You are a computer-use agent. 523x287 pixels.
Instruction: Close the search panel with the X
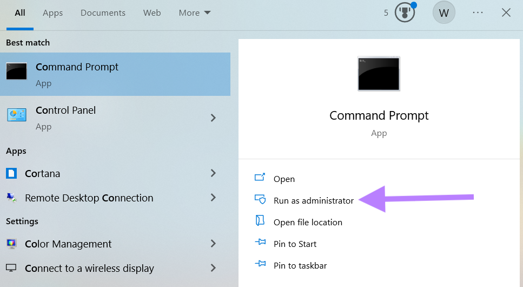(506, 12)
